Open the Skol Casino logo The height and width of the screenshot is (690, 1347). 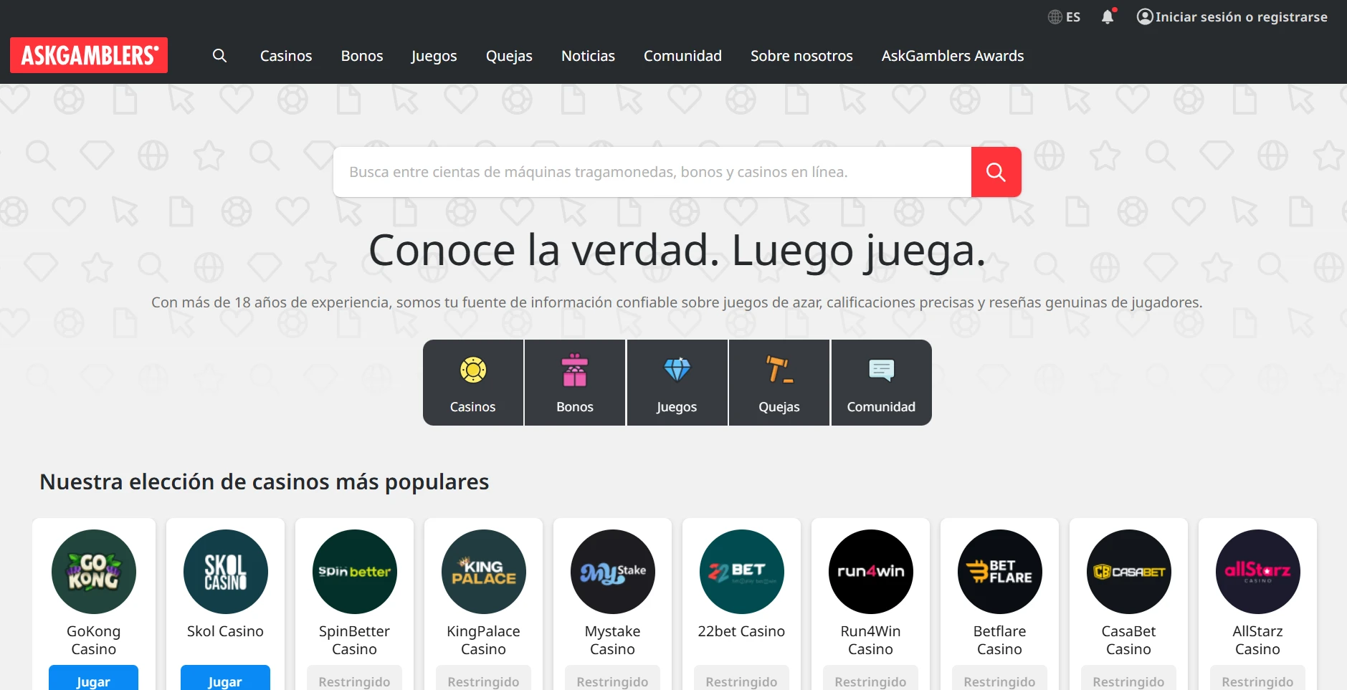point(226,572)
